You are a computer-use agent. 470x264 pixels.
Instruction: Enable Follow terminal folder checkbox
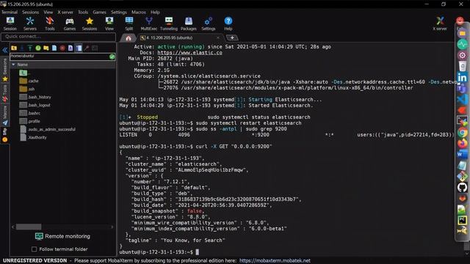[35, 249]
